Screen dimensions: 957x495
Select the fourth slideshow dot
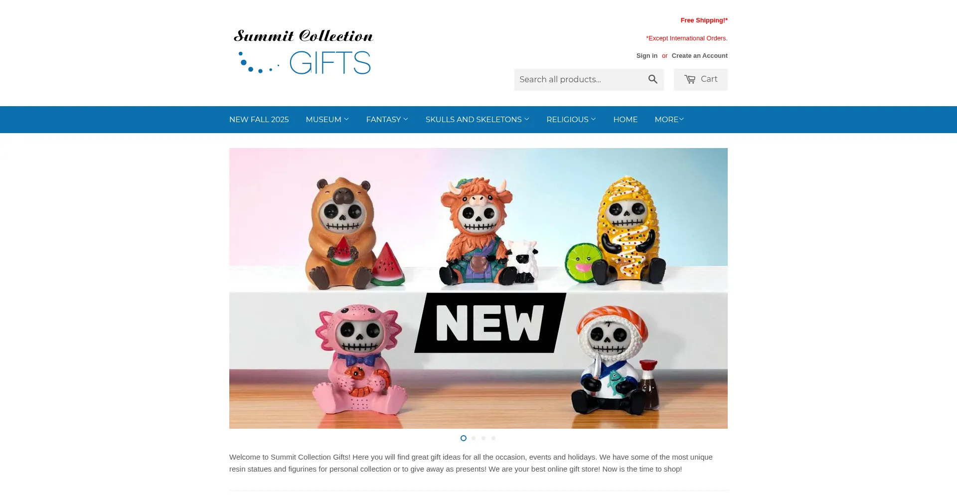click(493, 438)
